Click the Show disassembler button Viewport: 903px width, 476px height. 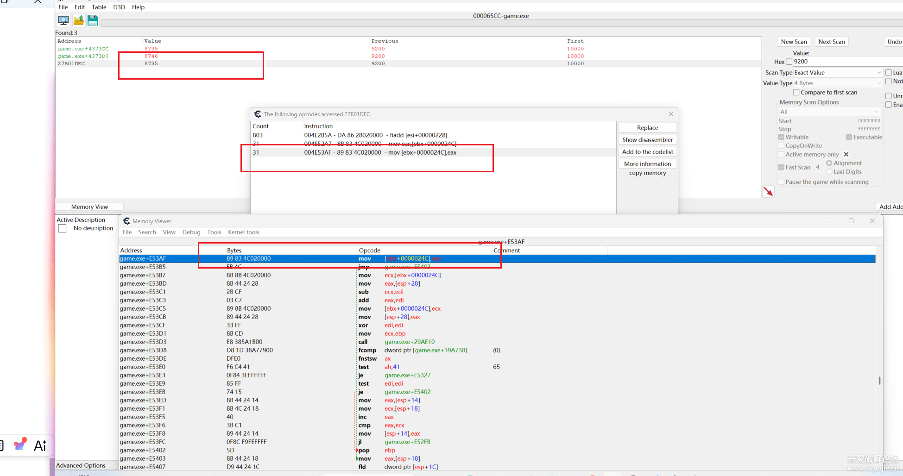(x=648, y=140)
